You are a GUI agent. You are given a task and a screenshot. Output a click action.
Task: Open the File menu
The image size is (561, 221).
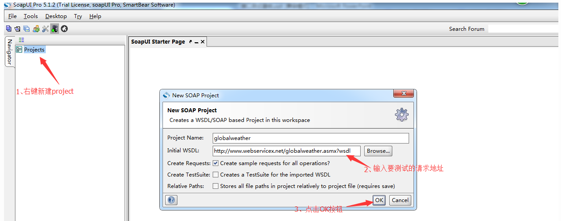pos(12,16)
